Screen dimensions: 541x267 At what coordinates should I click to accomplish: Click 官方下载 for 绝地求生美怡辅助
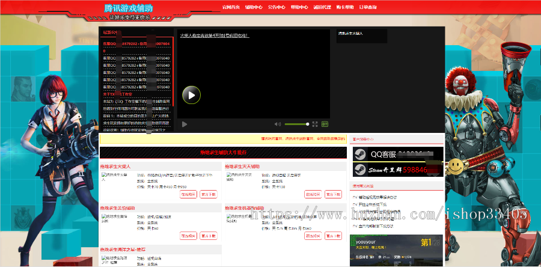point(209,236)
